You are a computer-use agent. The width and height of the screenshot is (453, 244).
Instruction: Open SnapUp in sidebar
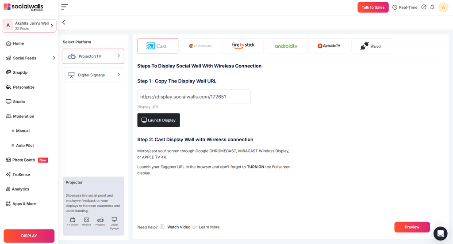(17, 73)
